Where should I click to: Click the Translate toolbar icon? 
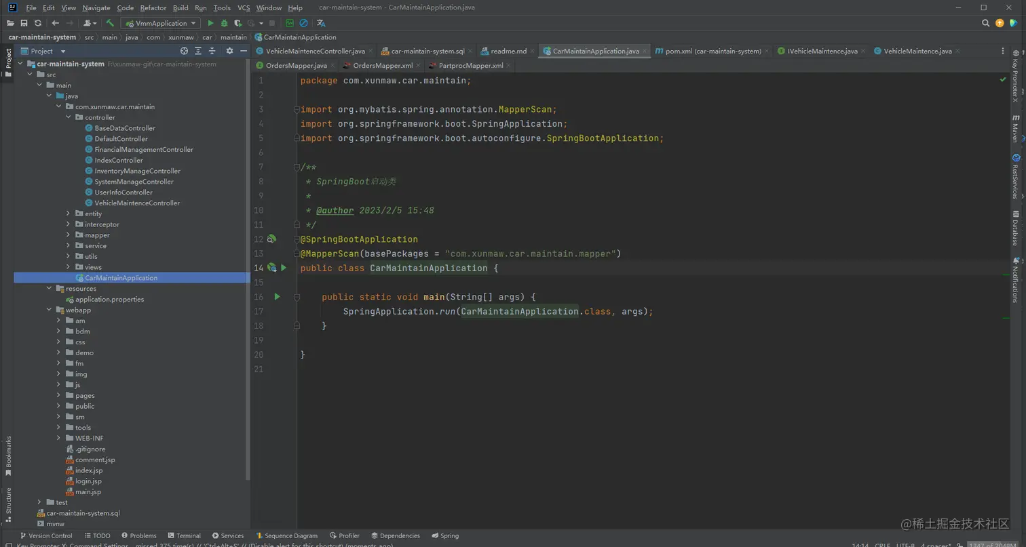click(x=321, y=23)
